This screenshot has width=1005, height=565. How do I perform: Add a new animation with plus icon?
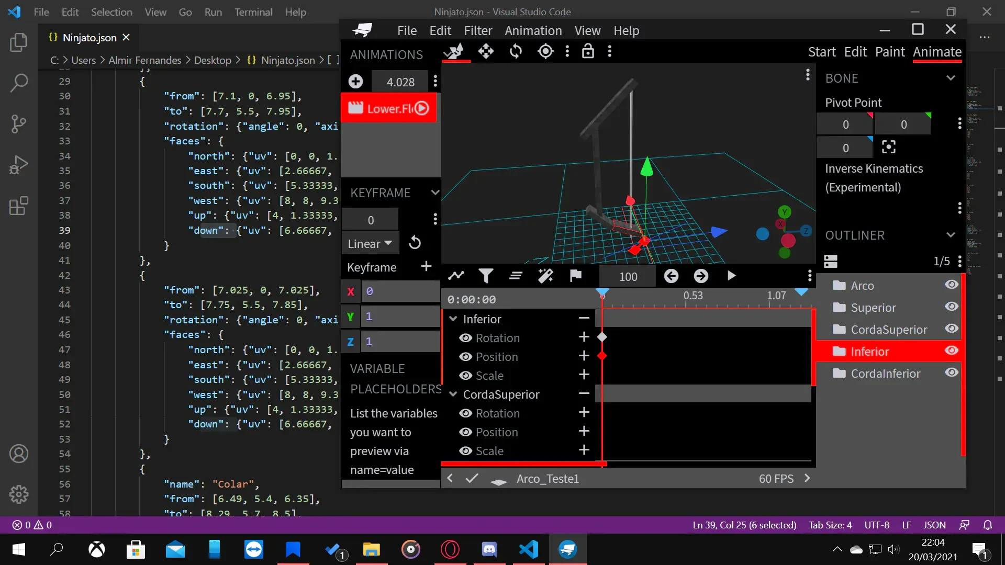355,82
